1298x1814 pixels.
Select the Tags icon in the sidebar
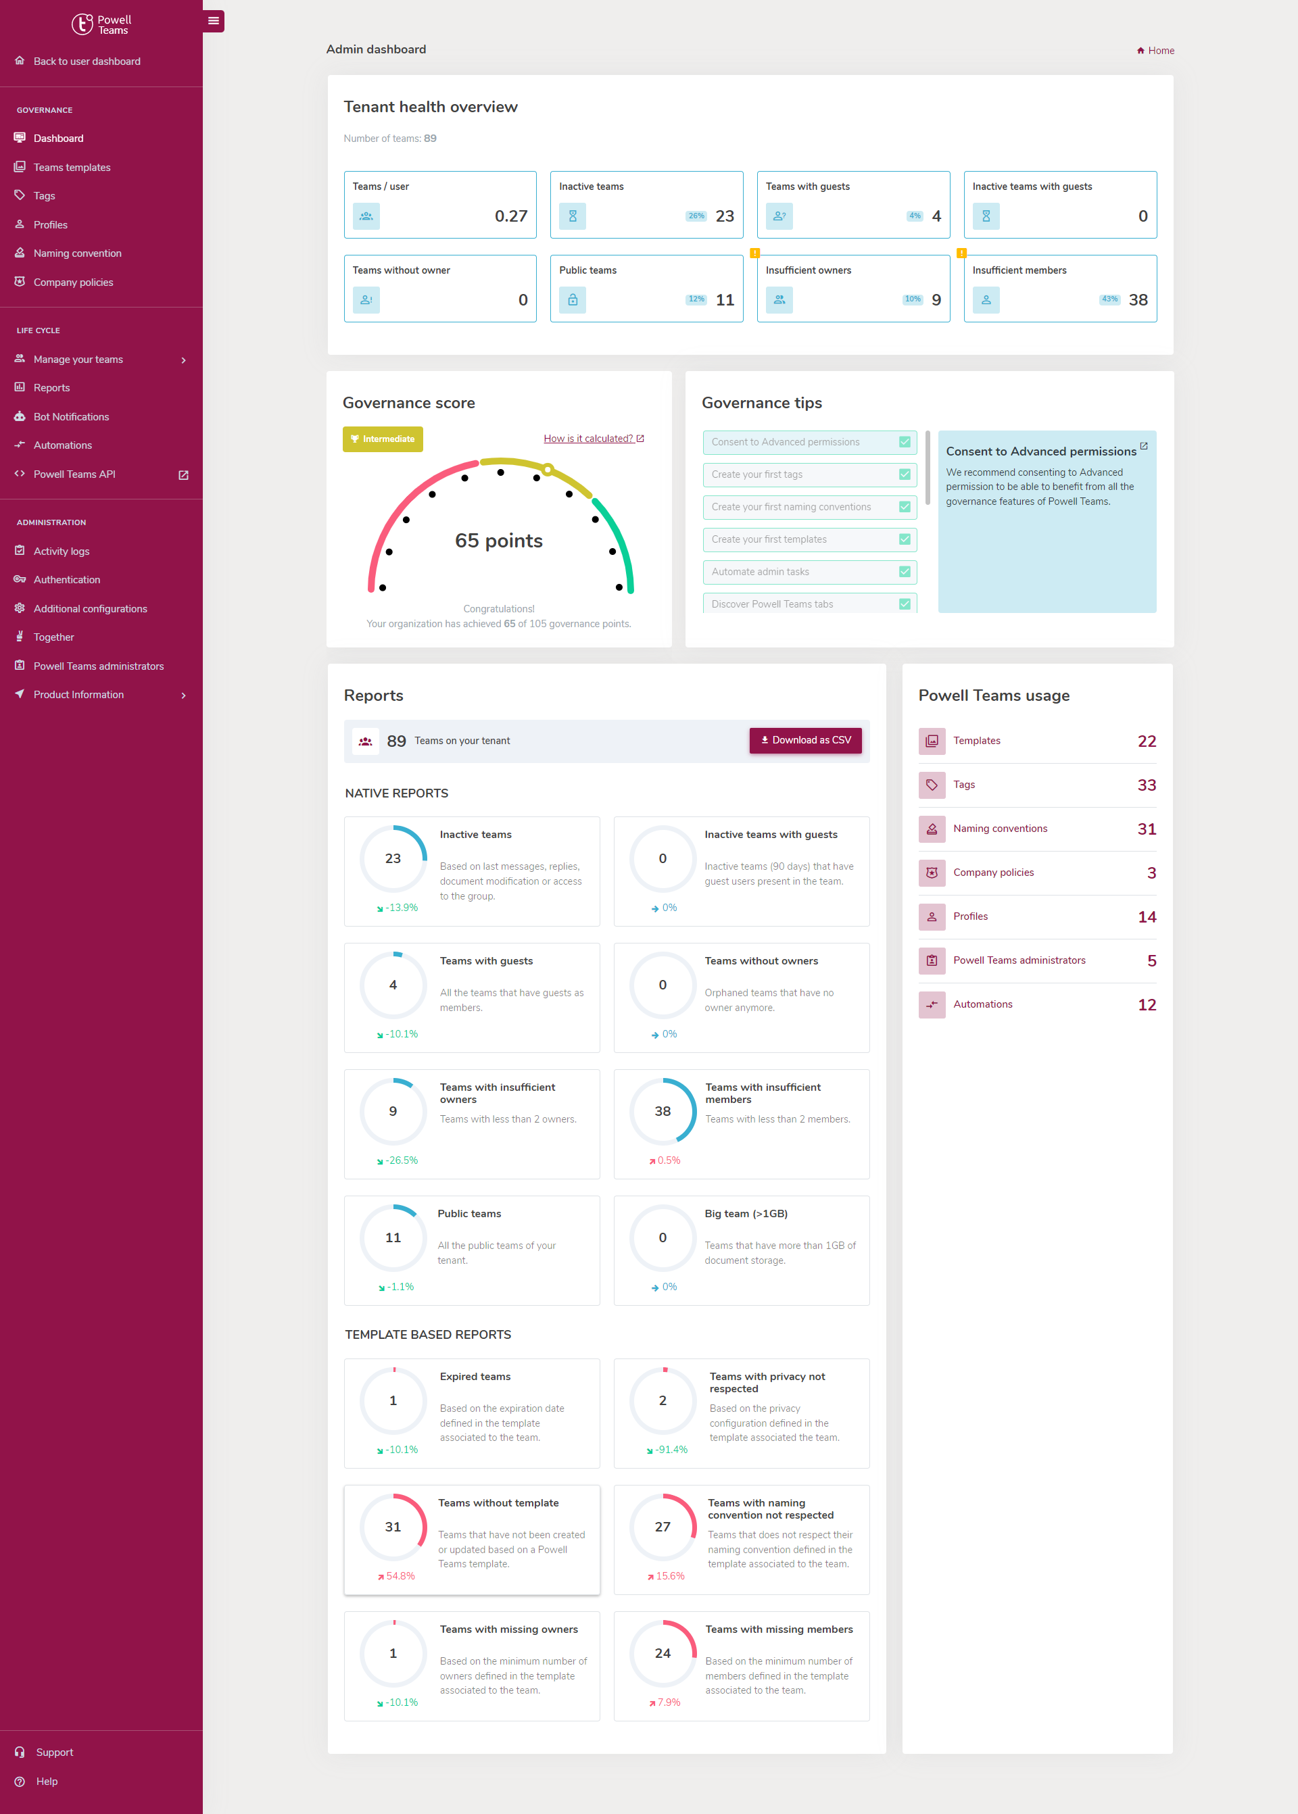(20, 195)
